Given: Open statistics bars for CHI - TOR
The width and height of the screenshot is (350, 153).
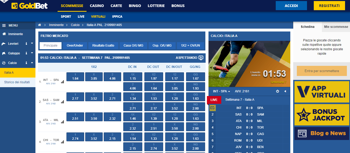Looking at the screenshot, I should pos(62,142).
